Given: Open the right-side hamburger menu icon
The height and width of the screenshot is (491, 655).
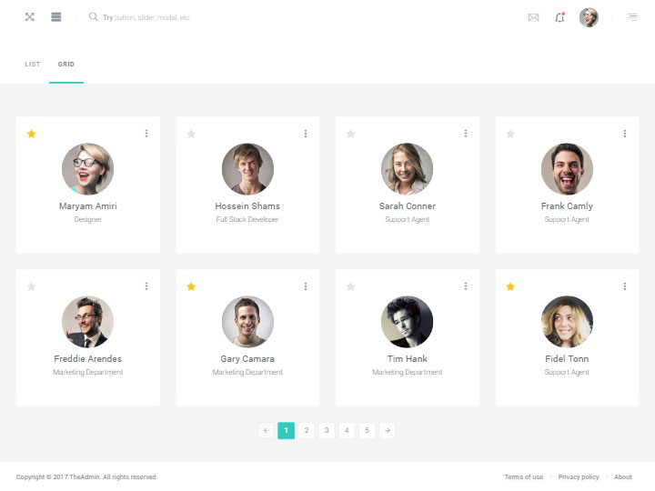Looking at the screenshot, I should [x=632, y=17].
